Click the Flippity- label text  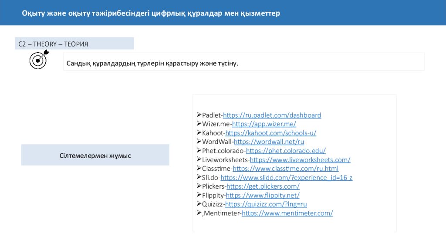coord(214,196)
